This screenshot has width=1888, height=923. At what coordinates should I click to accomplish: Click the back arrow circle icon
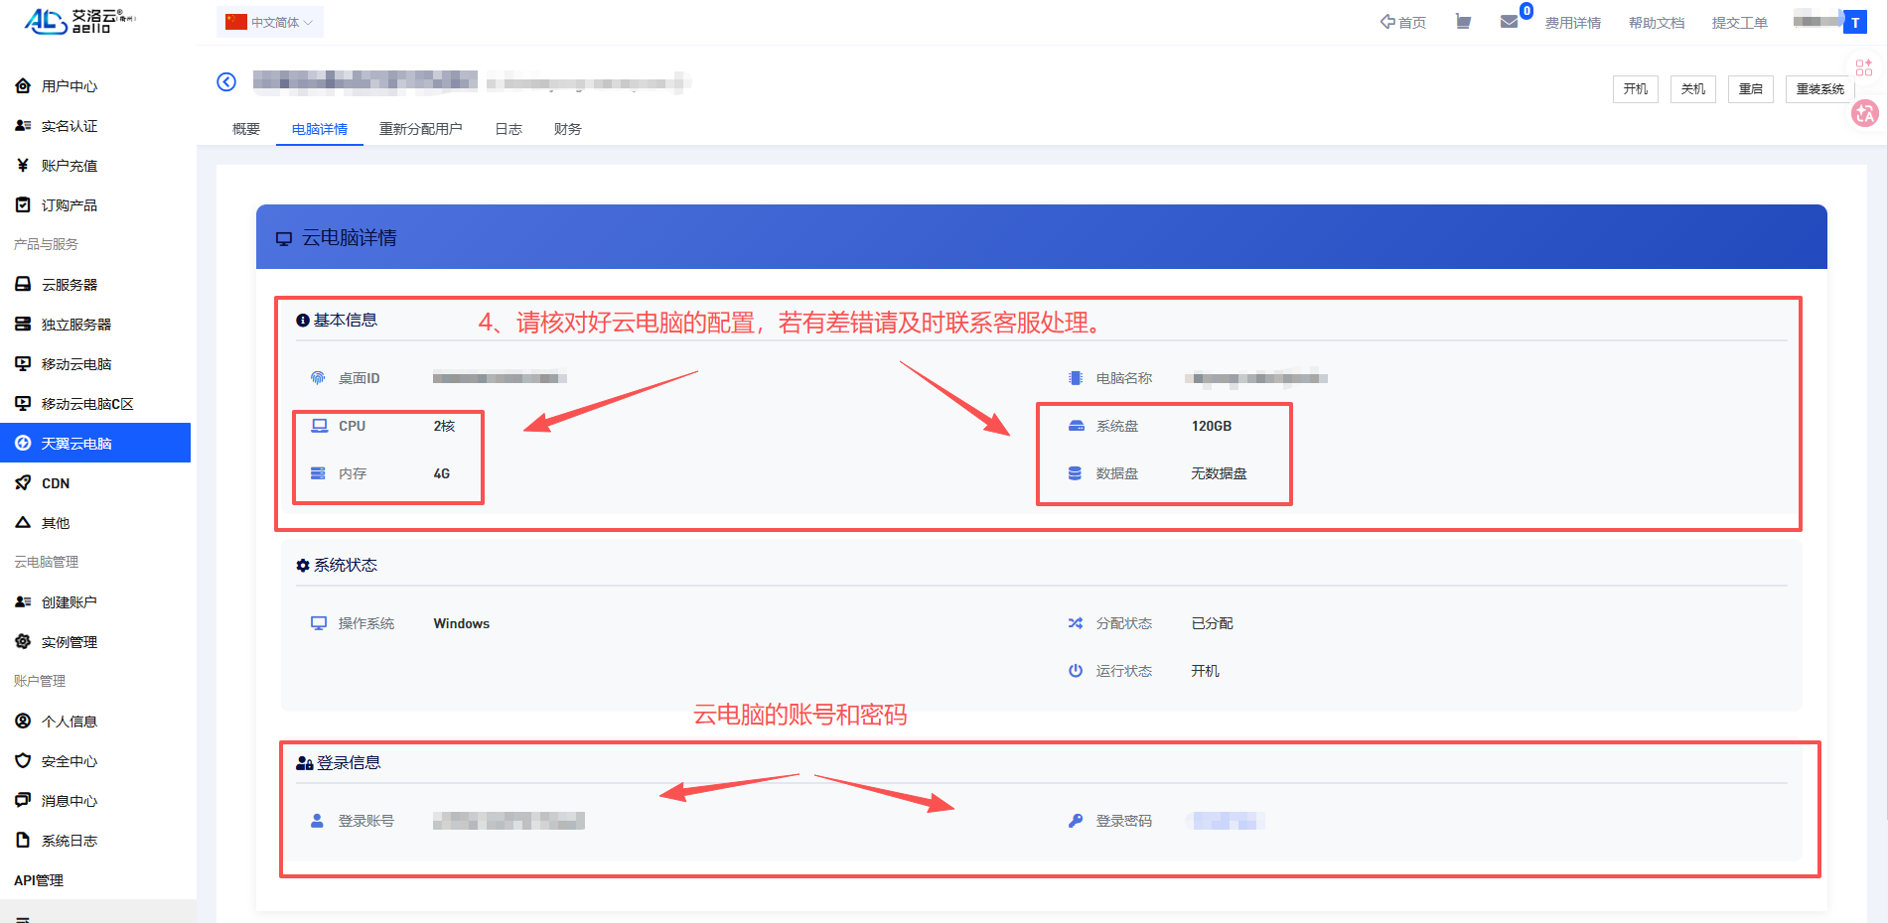(226, 82)
